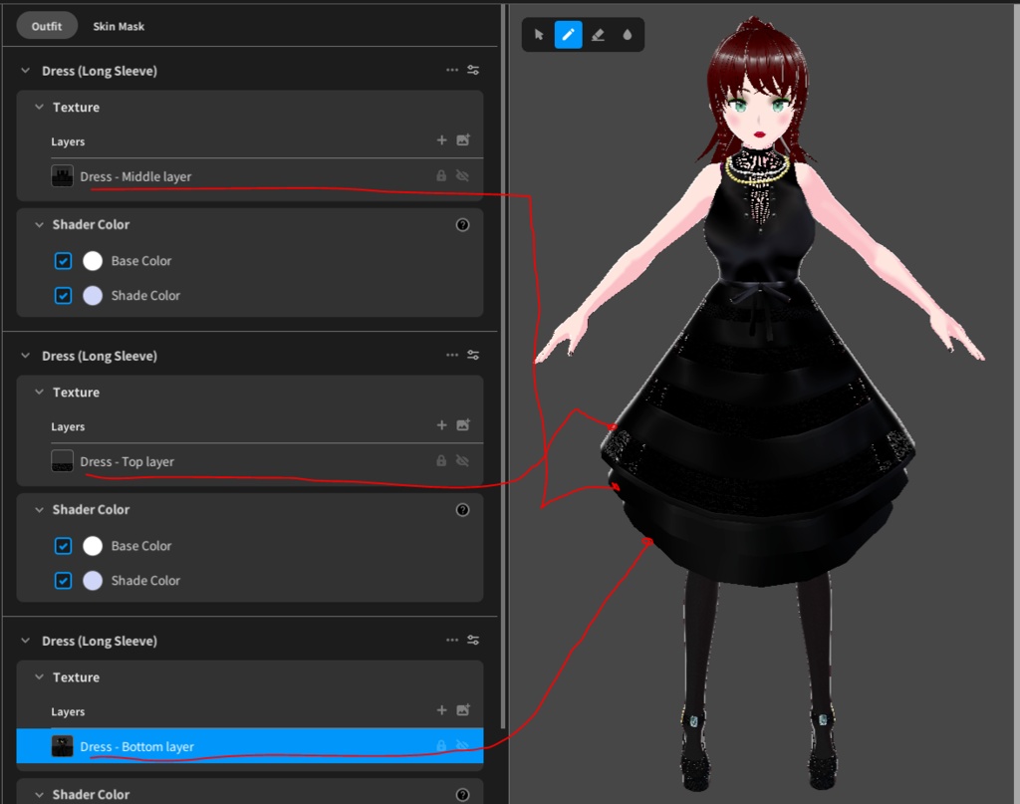
Task: Collapse the first Texture section
Action: [x=38, y=107]
